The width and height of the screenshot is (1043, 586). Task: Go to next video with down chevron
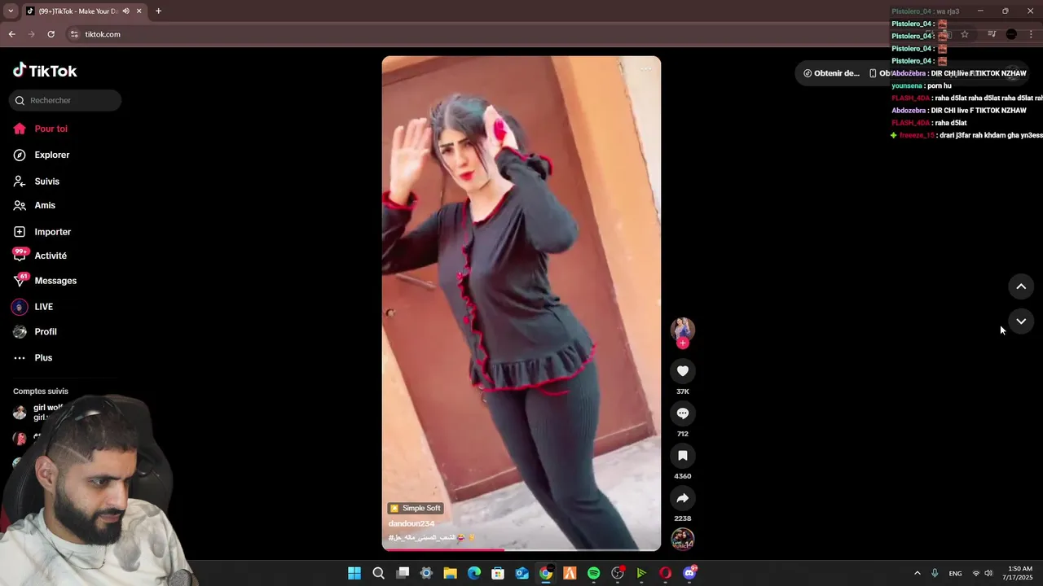pos(1021,321)
